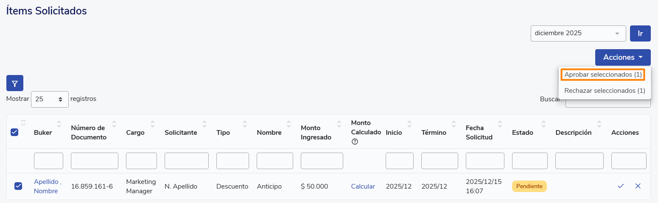The image size is (658, 203).
Task: Click the Buker column filter field
Action: [48, 161]
